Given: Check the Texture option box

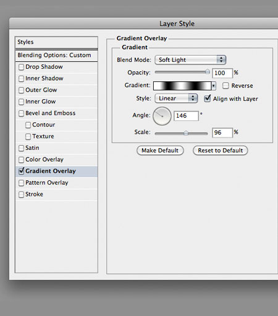Looking at the screenshot, I should pyautogui.click(x=28, y=137).
